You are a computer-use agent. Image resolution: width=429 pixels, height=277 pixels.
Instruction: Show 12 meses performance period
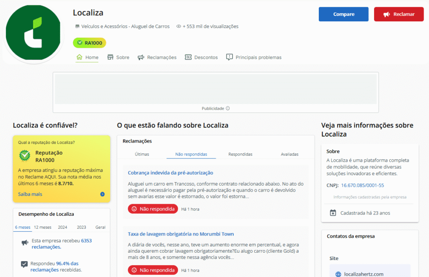pos(42,227)
